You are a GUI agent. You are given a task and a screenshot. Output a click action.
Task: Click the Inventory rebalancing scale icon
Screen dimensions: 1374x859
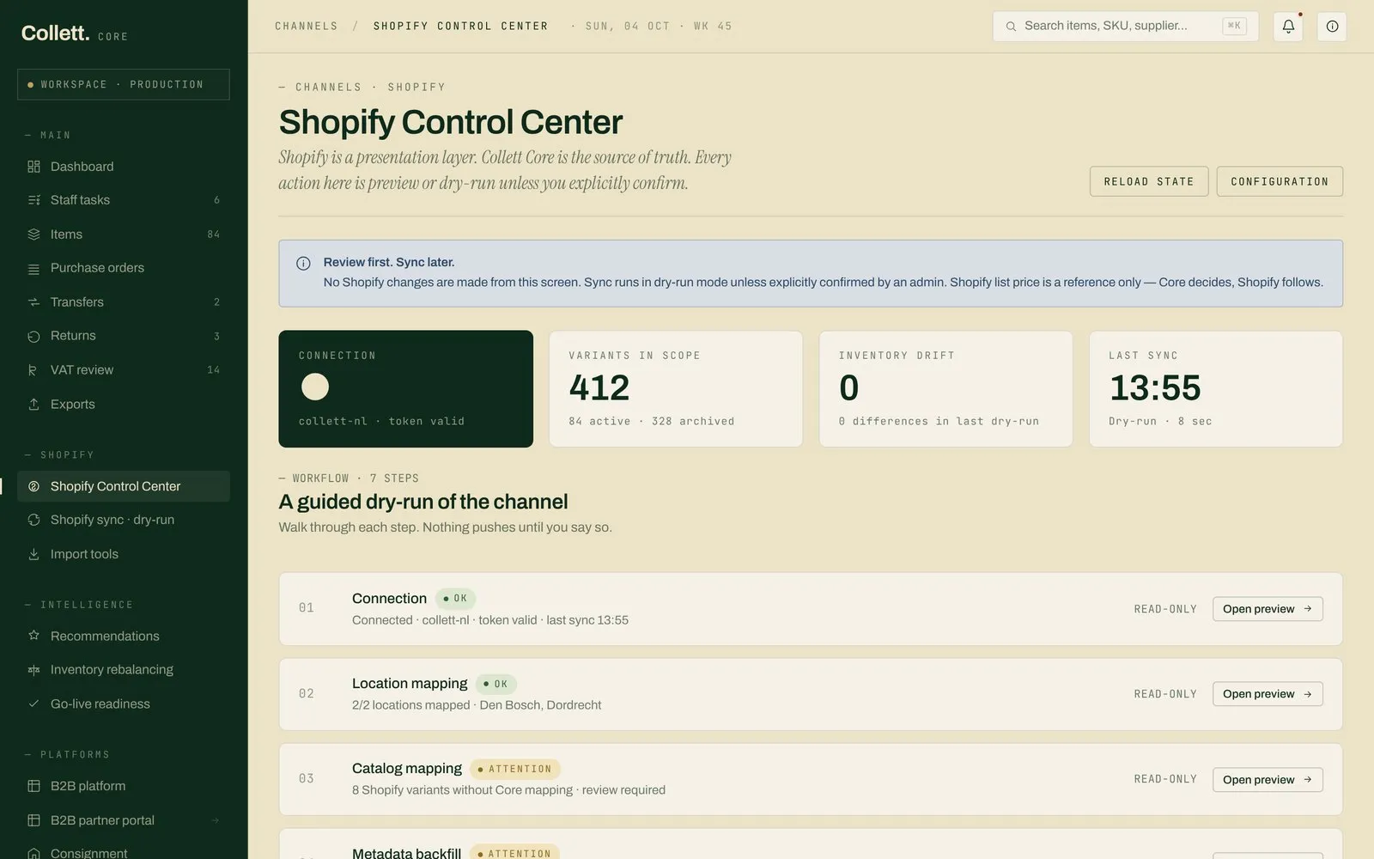pyautogui.click(x=33, y=670)
